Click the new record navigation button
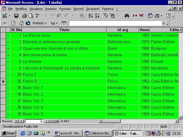This screenshot has width=183, height=137. click(x=56, y=121)
